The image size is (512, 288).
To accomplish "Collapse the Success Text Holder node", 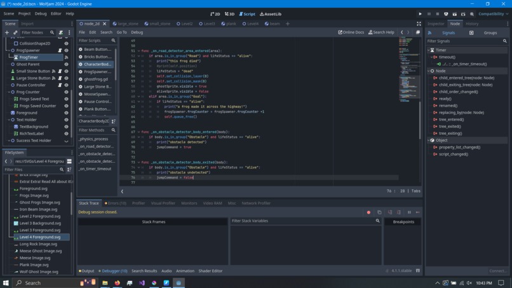I will click(x=9, y=141).
